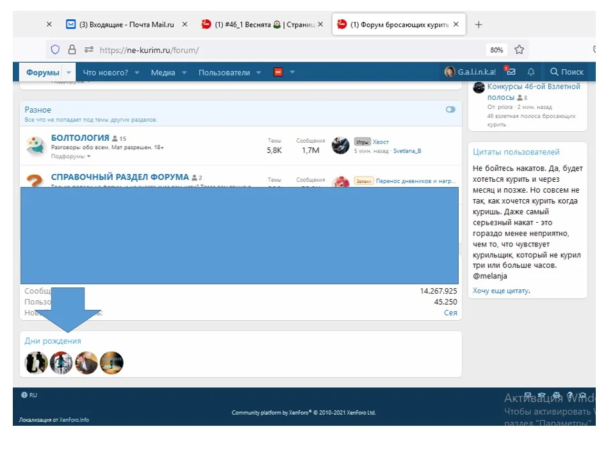Close the Форум бросающих курить tab
Viewport: 615px width, 461px height.
pos(456,24)
